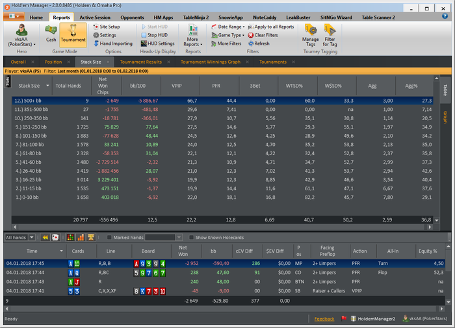Open the Stats side panel
The height and width of the screenshot is (328, 455).
click(x=8, y=81)
